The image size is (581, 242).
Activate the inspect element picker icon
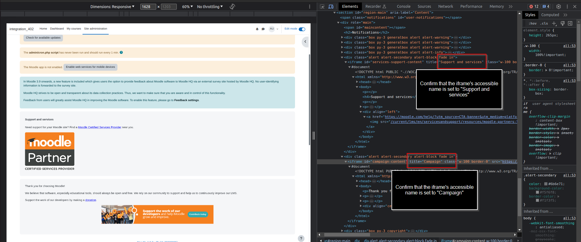tap(322, 7)
